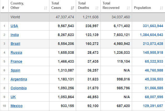Select France total cases 1,466,433
165x111 pixels.
66,61
